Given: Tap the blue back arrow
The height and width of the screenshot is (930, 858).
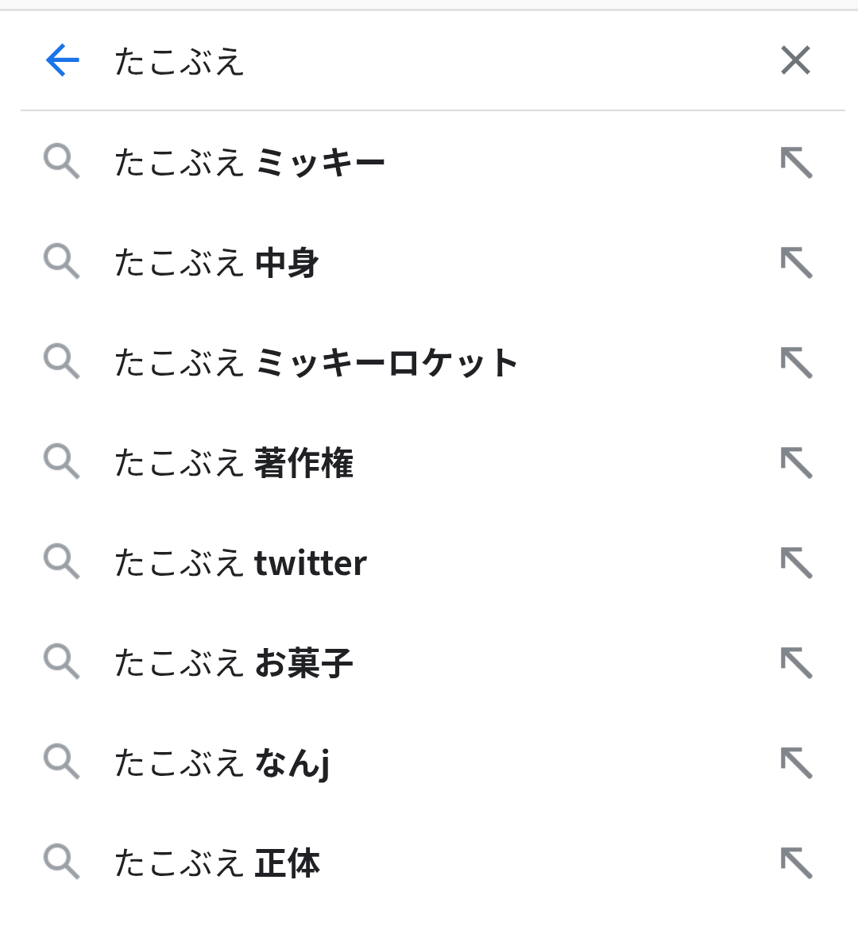Looking at the screenshot, I should [x=63, y=60].
